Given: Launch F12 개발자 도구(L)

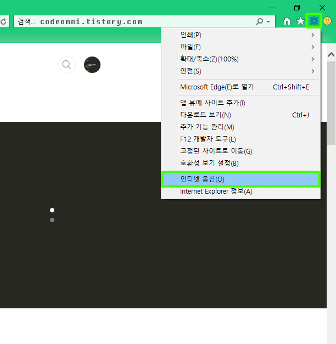Looking at the screenshot, I should pyautogui.click(x=240, y=139).
